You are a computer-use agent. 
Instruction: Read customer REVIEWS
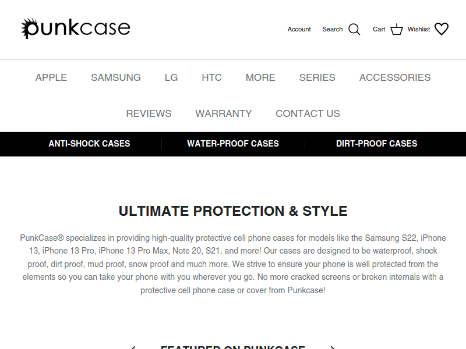[149, 113]
